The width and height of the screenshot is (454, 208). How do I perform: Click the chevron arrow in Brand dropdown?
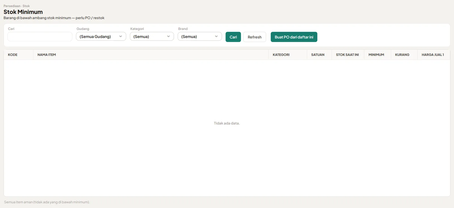(x=216, y=36)
